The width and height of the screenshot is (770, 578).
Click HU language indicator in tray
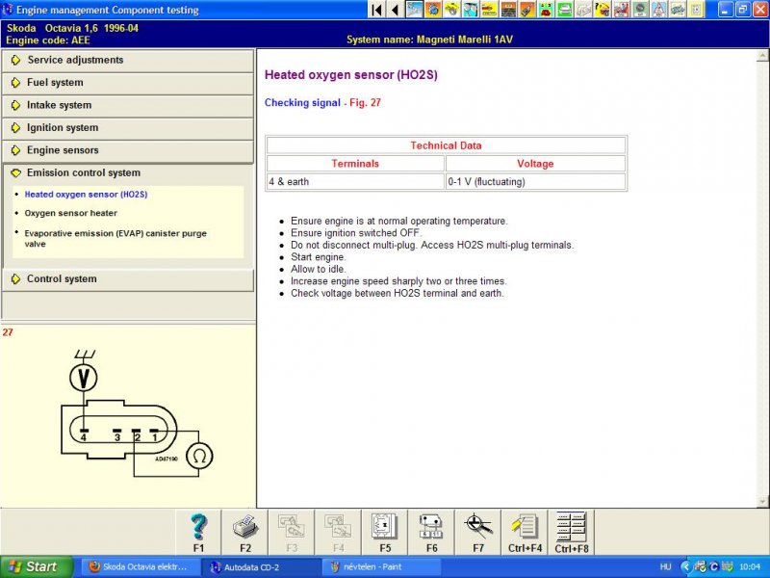point(665,566)
